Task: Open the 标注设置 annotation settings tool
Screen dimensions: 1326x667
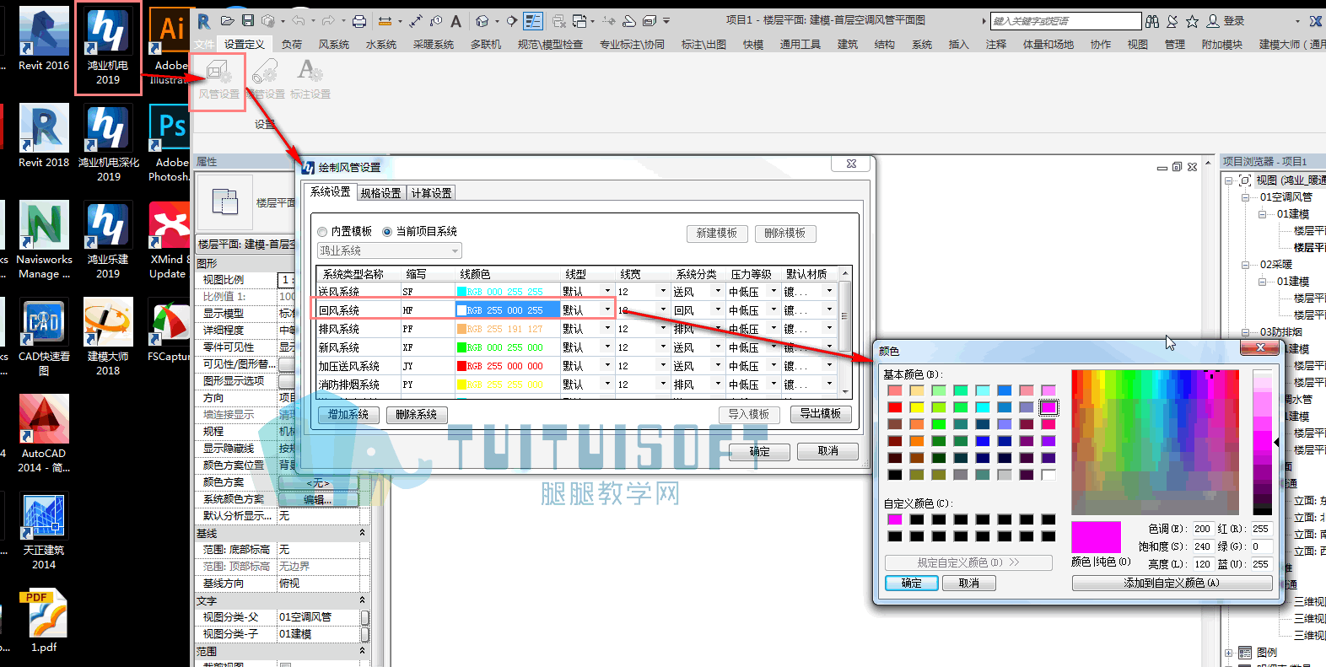Action: 310,79
